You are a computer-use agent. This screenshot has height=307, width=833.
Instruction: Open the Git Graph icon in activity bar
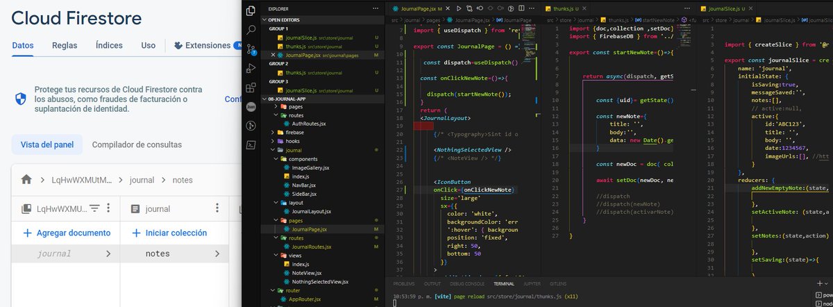(x=251, y=126)
